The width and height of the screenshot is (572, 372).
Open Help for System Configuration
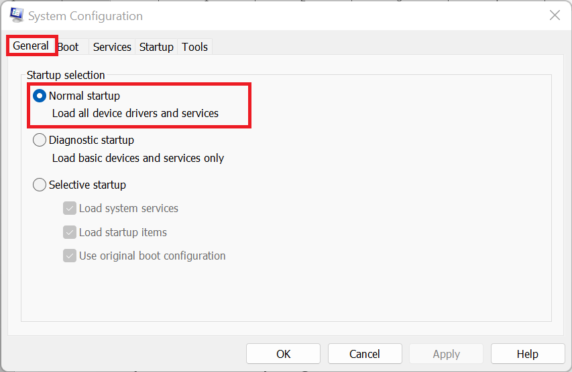(528, 354)
